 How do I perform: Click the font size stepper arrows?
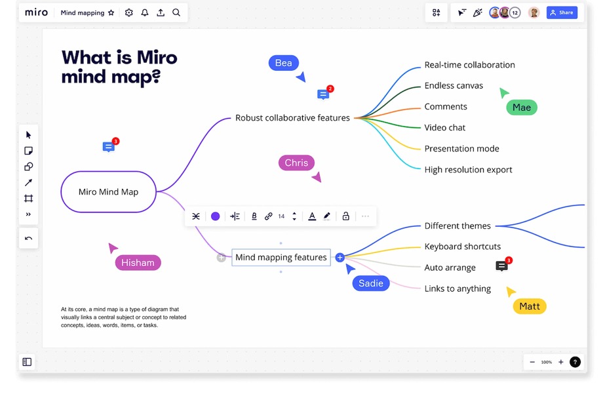(x=294, y=216)
